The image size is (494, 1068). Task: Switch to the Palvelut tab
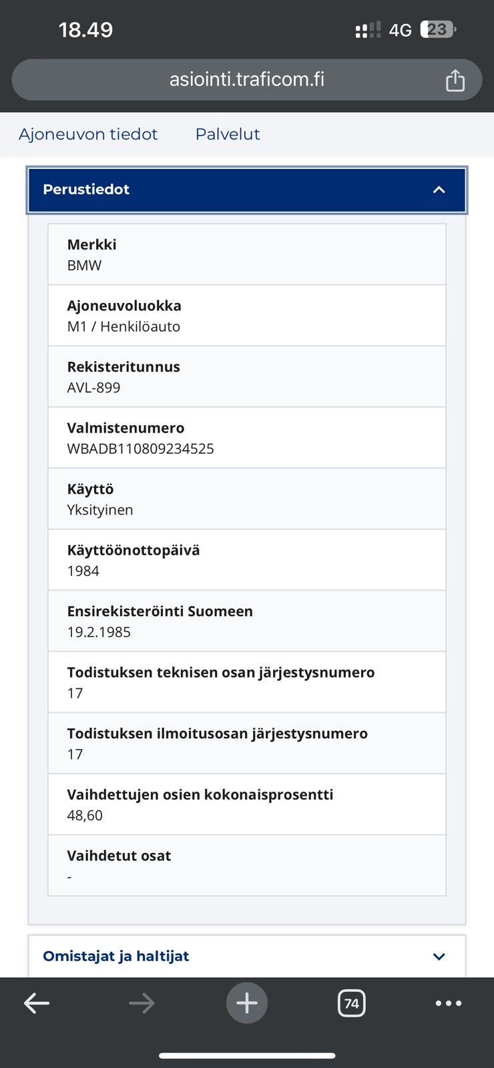coord(228,134)
